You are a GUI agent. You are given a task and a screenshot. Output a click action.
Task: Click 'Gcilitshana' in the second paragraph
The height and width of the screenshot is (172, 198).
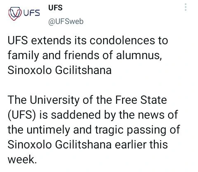83,145
